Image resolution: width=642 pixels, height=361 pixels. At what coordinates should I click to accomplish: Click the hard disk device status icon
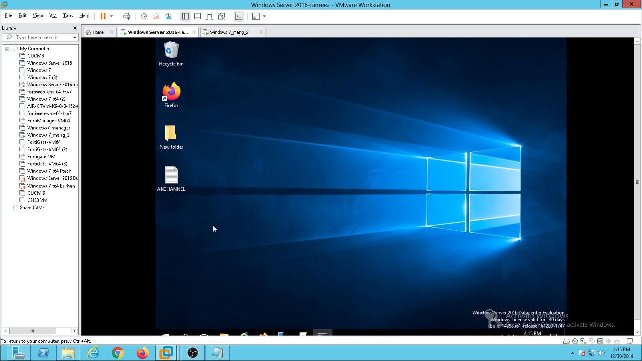(566, 341)
